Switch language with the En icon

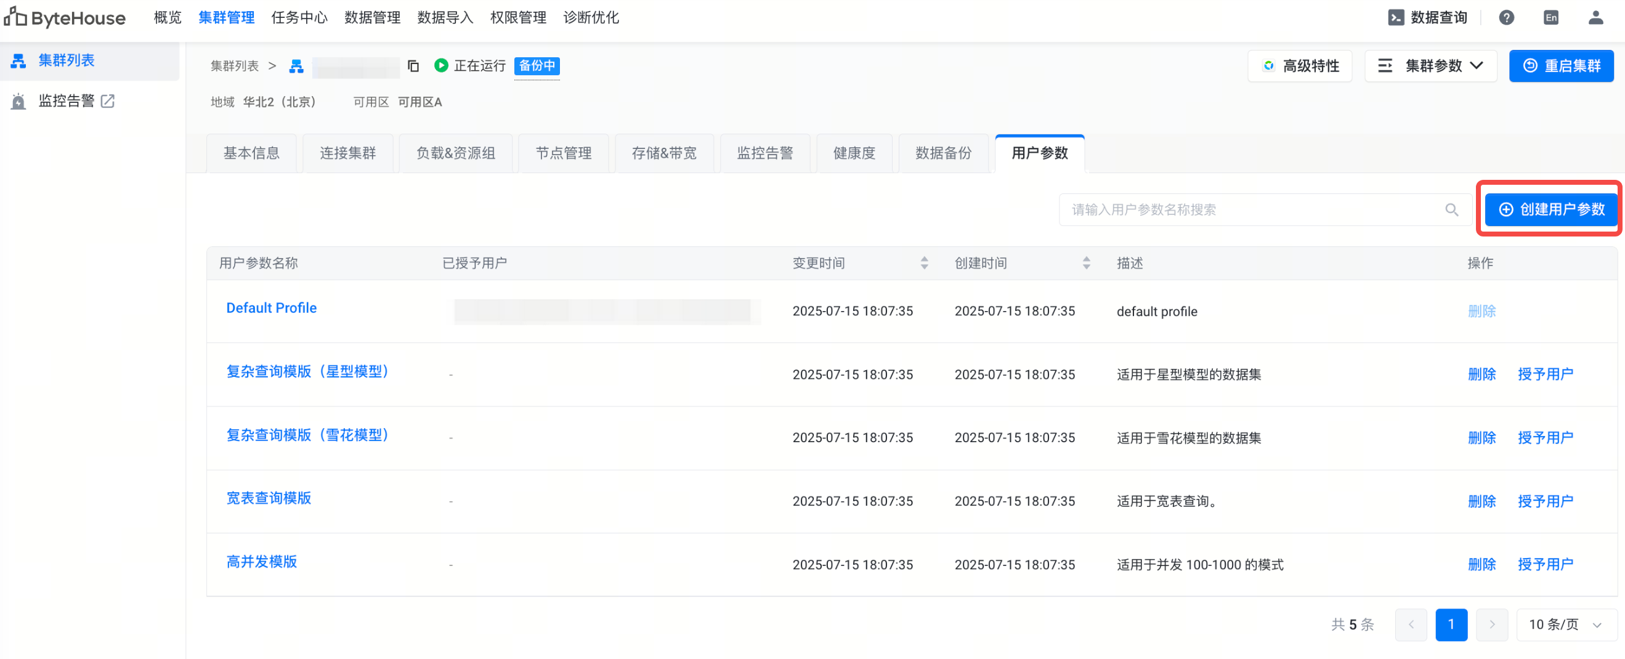click(1551, 18)
